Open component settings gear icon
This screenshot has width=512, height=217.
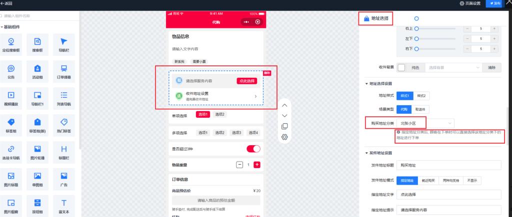[284, 137]
